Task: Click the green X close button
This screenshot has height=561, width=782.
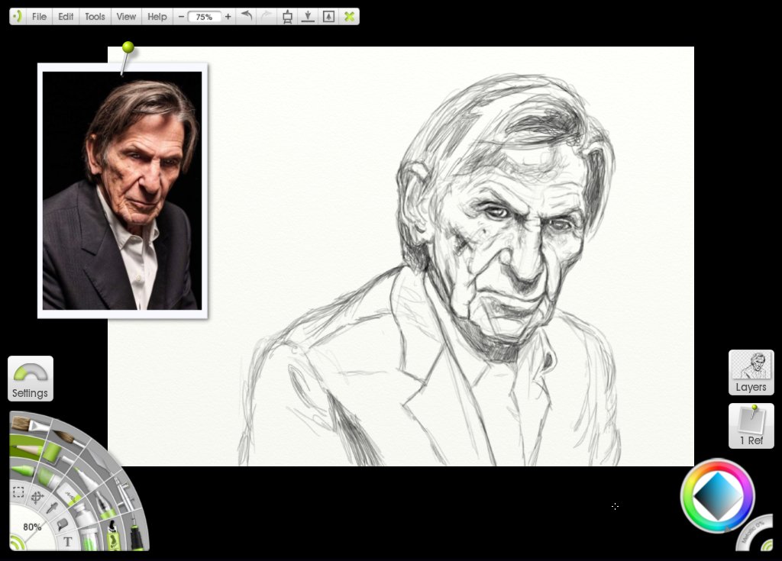Action: [350, 17]
